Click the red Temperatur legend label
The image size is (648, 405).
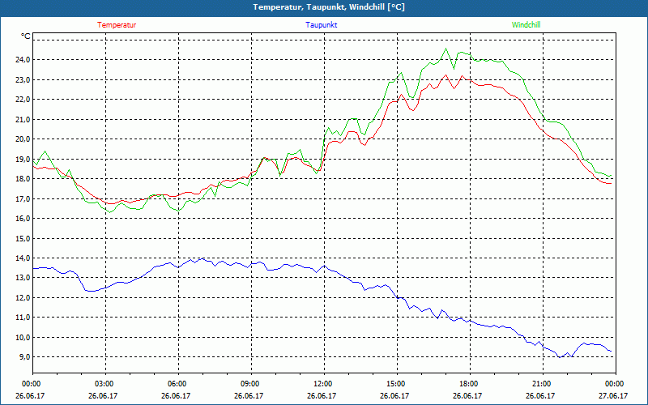point(117,25)
